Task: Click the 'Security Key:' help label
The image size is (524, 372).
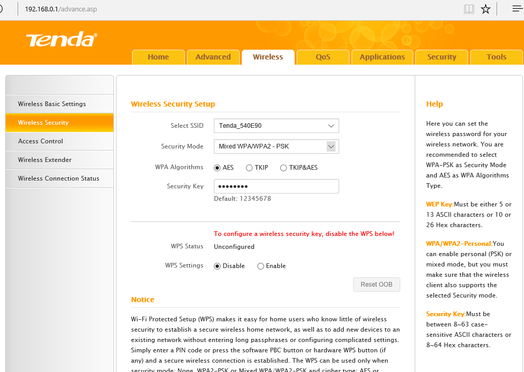Action: point(446,314)
